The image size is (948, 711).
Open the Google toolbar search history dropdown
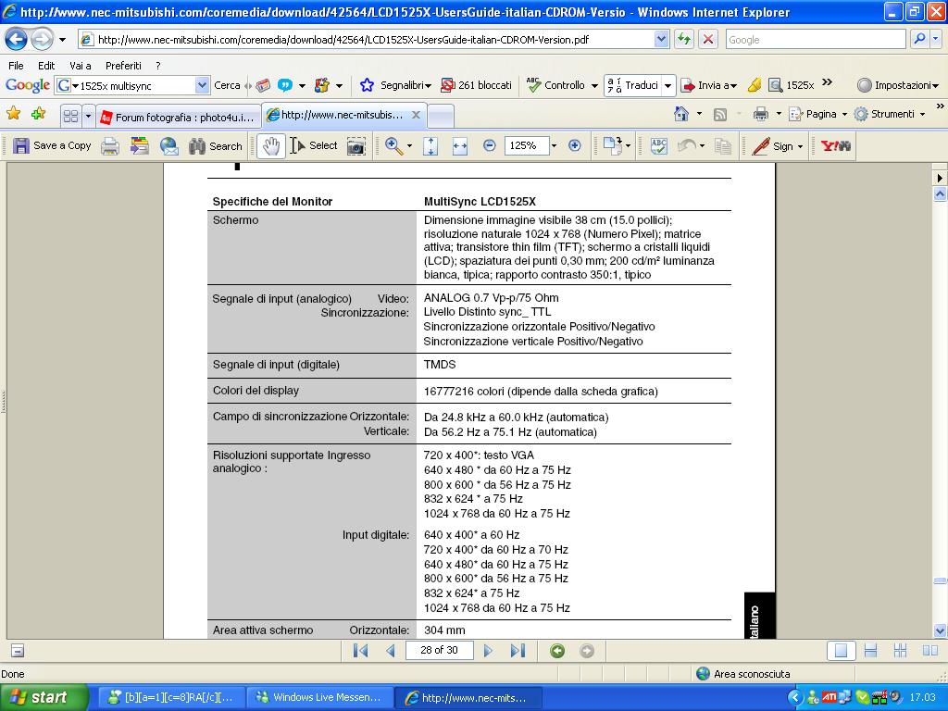[x=203, y=85]
